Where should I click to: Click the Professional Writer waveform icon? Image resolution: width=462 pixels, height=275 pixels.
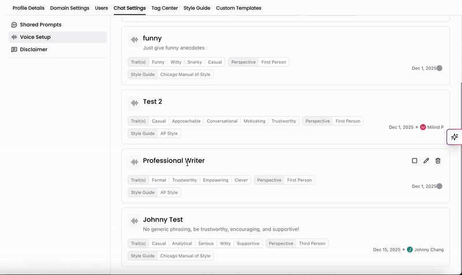tap(135, 162)
